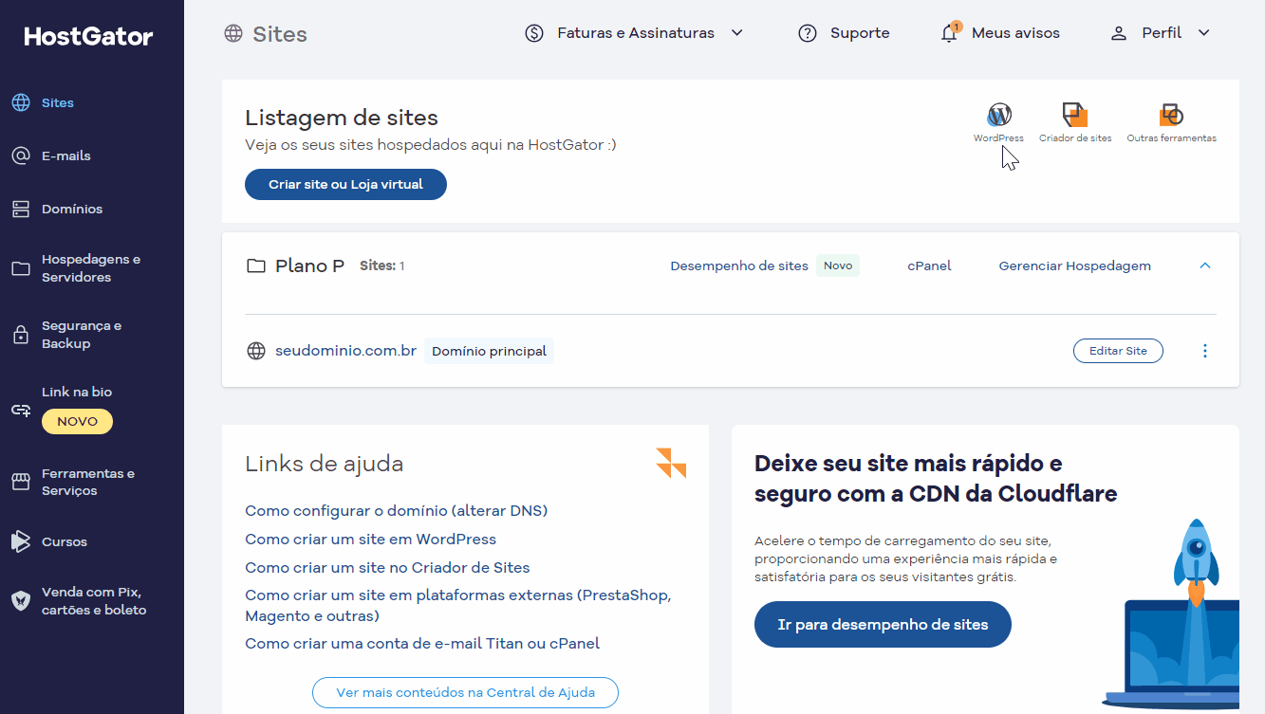Click the Meus avisos label
This screenshot has height=714, width=1265.
1015,33
